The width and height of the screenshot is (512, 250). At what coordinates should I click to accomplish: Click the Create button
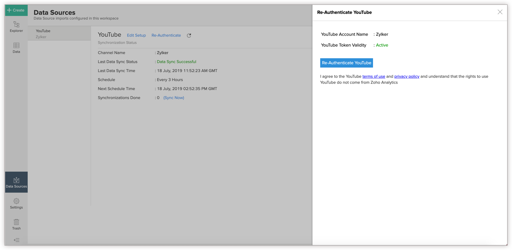point(16,10)
